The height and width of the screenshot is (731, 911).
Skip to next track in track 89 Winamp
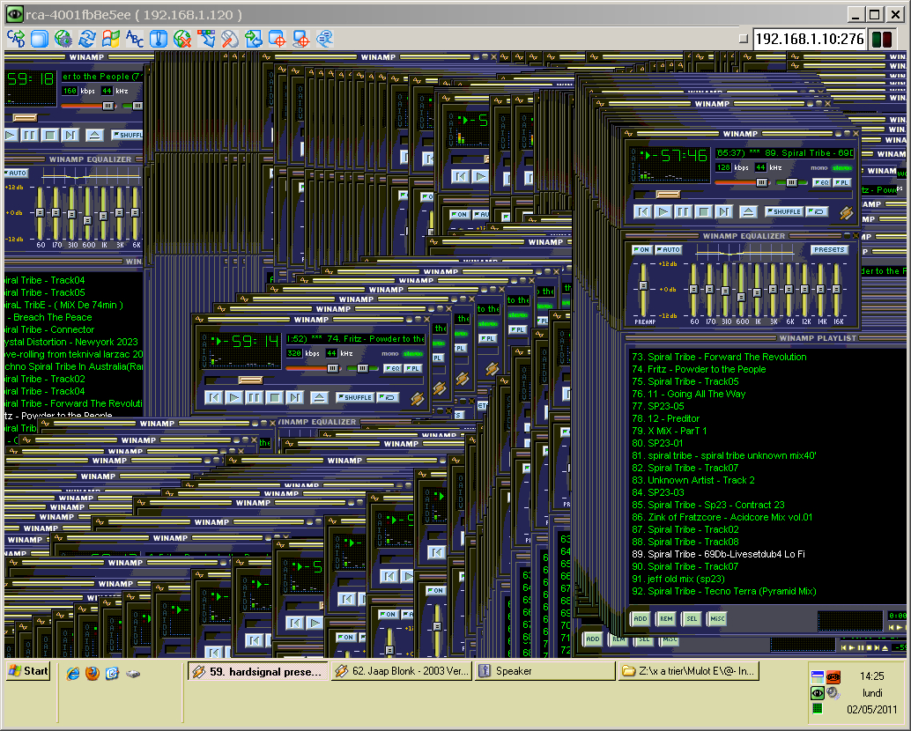pyautogui.click(x=724, y=212)
